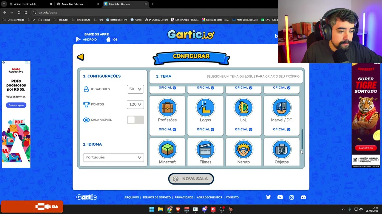Go back using the yellow arrow

point(81,57)
